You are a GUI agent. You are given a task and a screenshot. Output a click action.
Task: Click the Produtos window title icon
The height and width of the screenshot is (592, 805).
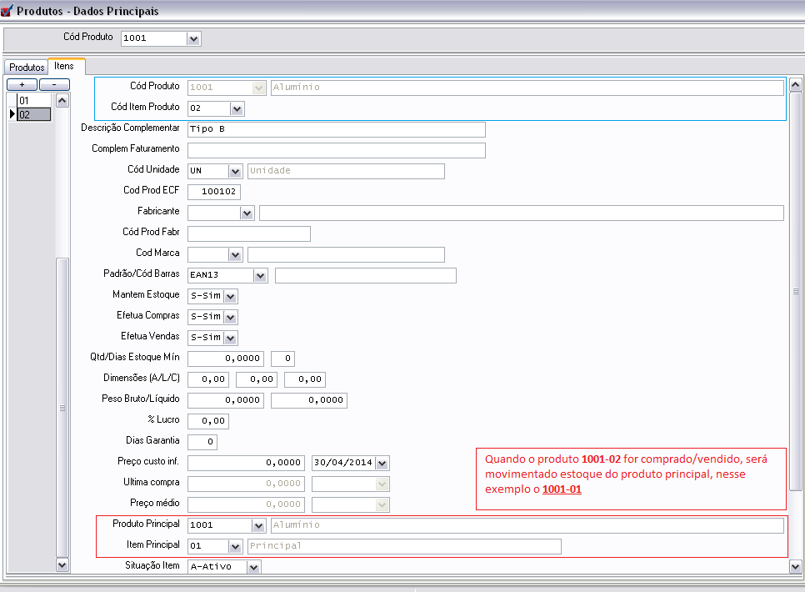7,11
